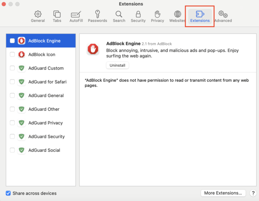Switch to the Privacy tab label

coord(157,20)
